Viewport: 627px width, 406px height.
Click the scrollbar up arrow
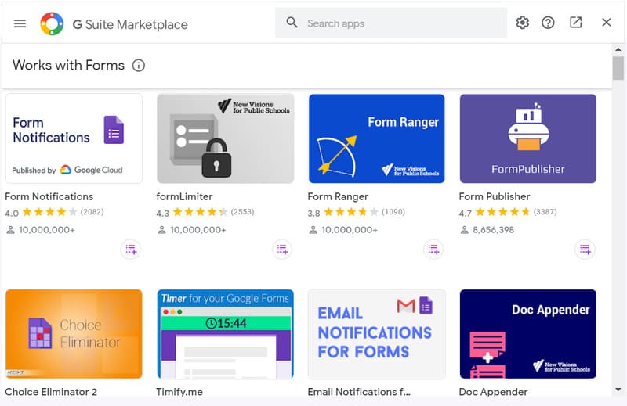coord(618,49)
